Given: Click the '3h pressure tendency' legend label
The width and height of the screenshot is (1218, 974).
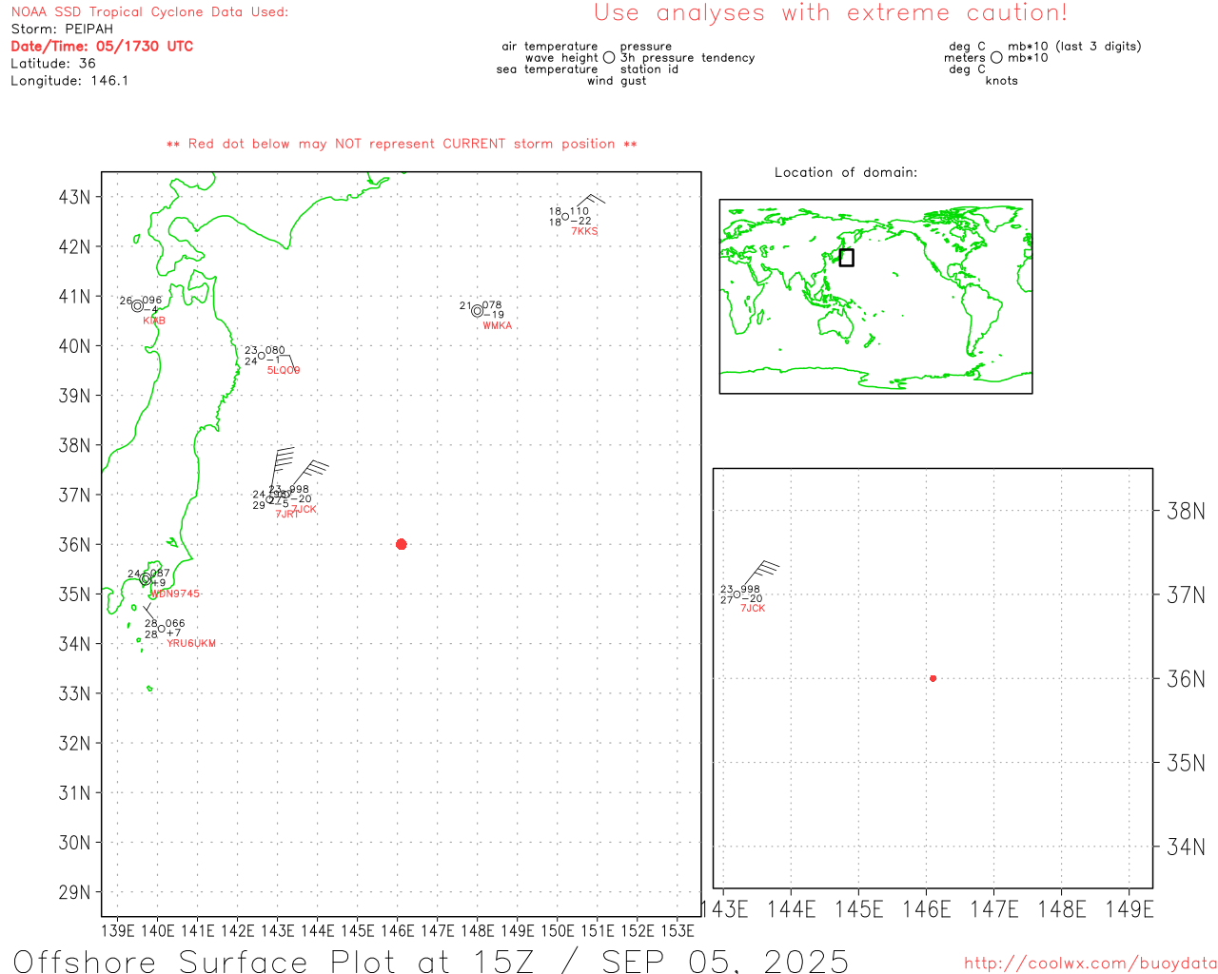Looking at the screenshot, I should pos(688,58).
